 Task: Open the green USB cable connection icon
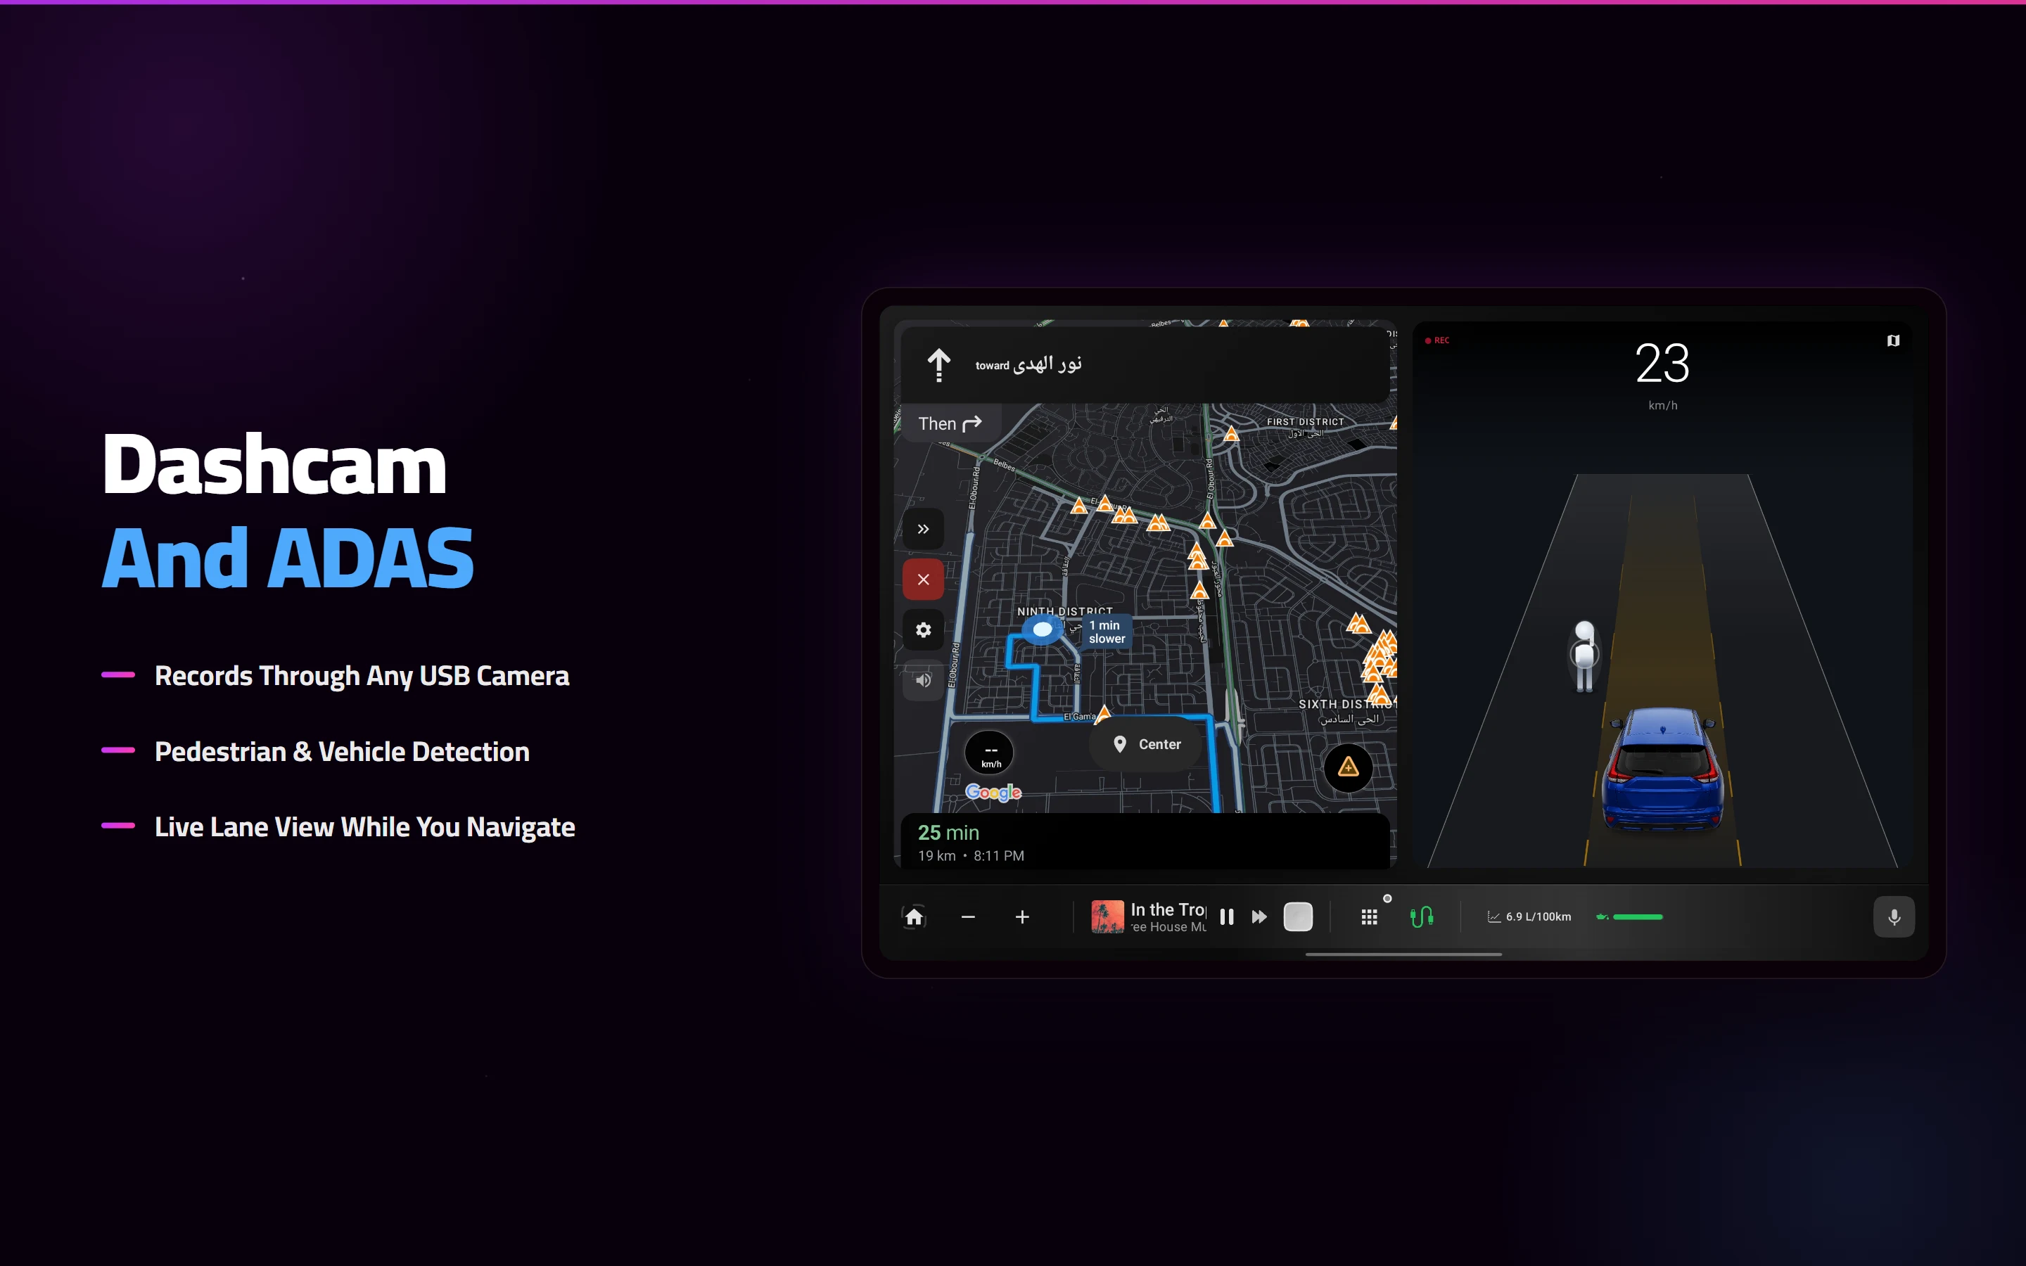pos(1422,918)
